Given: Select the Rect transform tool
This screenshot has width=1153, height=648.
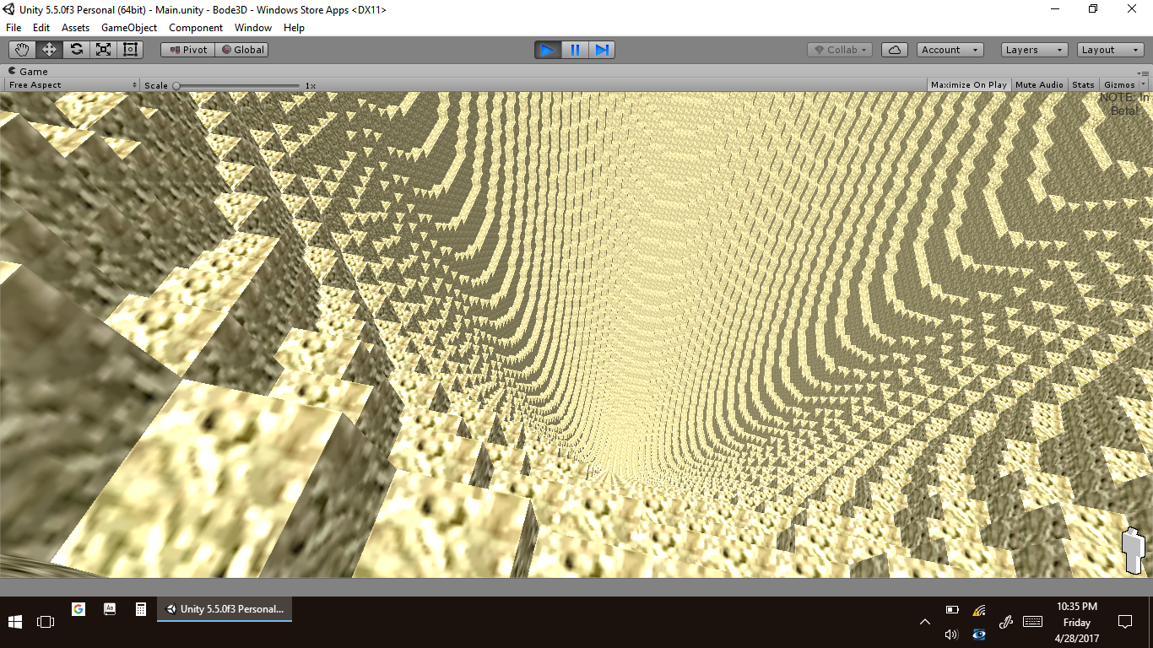Looking at the screenshot, I should click(x=130, y=50).
